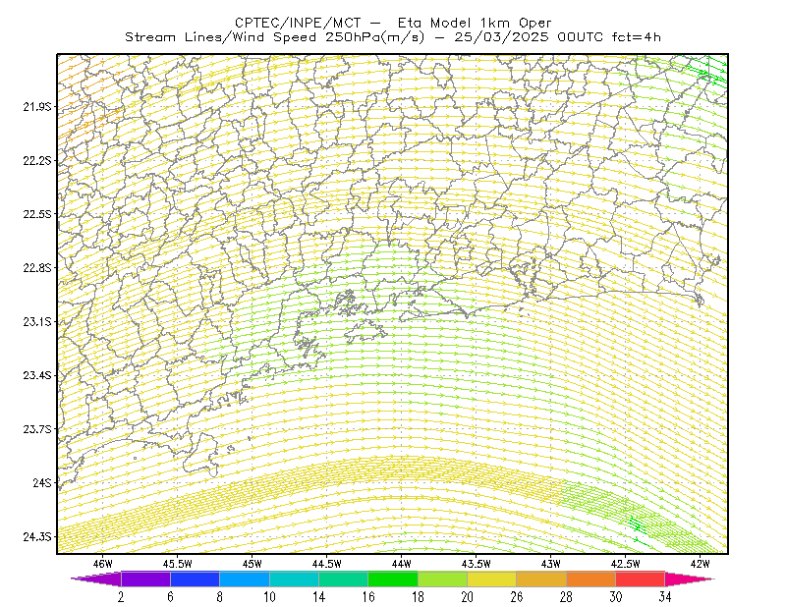Click the title text 'CPTEC/INPE/MCT — Eta Model 1km Oper'
The image size is (786, 607).
(x=393, y=23)
